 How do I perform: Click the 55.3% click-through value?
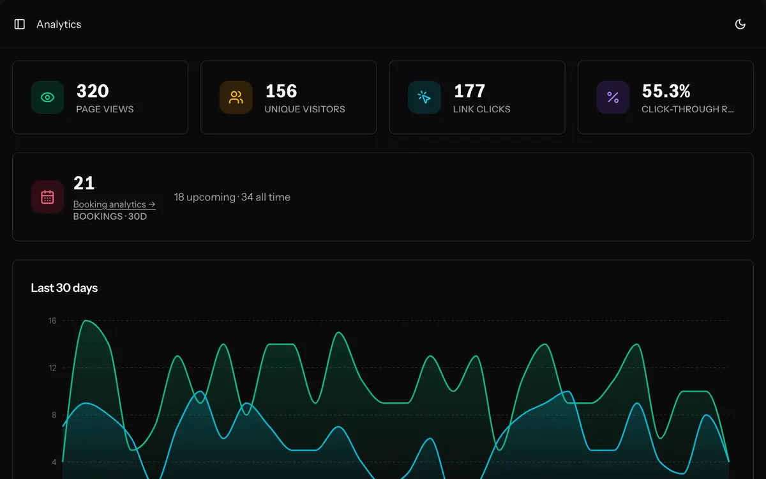(666, 91)
